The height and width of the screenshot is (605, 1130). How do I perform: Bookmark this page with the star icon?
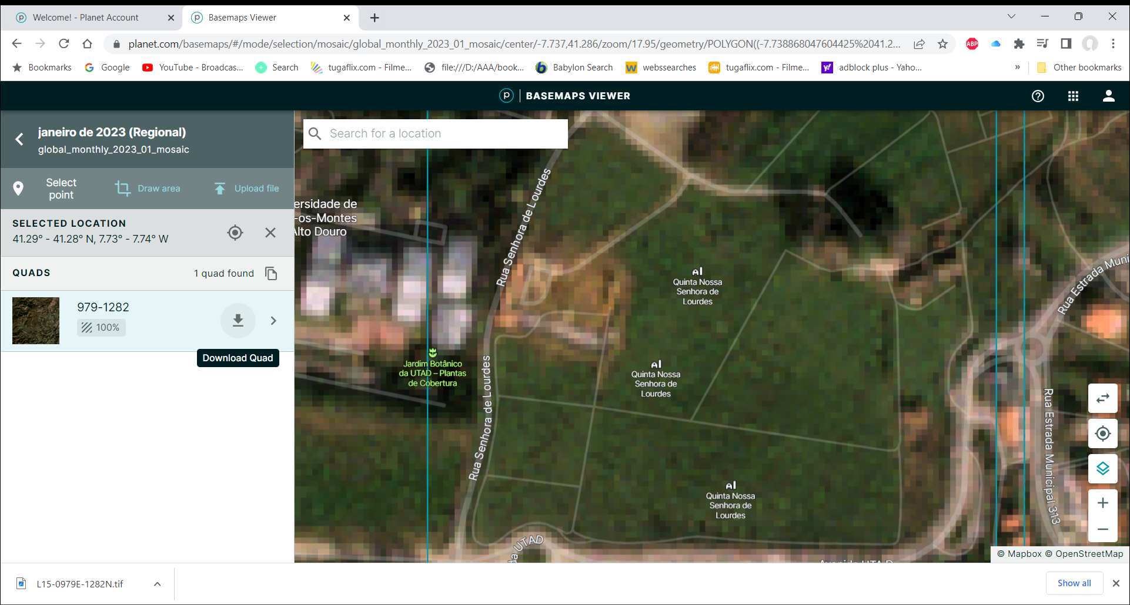pos(943,44)
